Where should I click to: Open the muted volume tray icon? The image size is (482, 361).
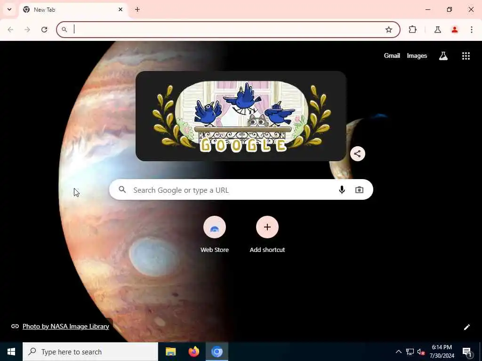[x=421, y=352]
